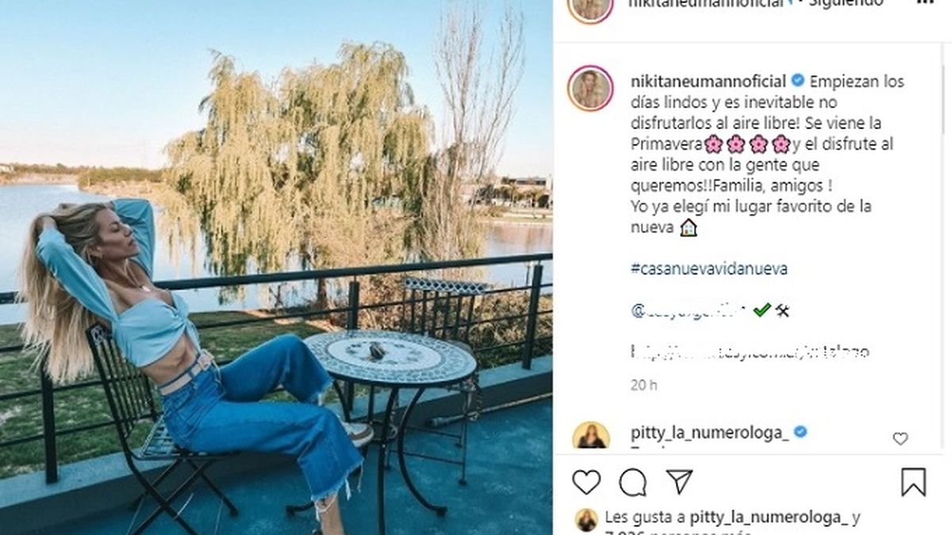Image resolution: width=952 pixels, height=535 pixels.
Task: Open the blurred URL in the caption
Action: pos(750,350)
